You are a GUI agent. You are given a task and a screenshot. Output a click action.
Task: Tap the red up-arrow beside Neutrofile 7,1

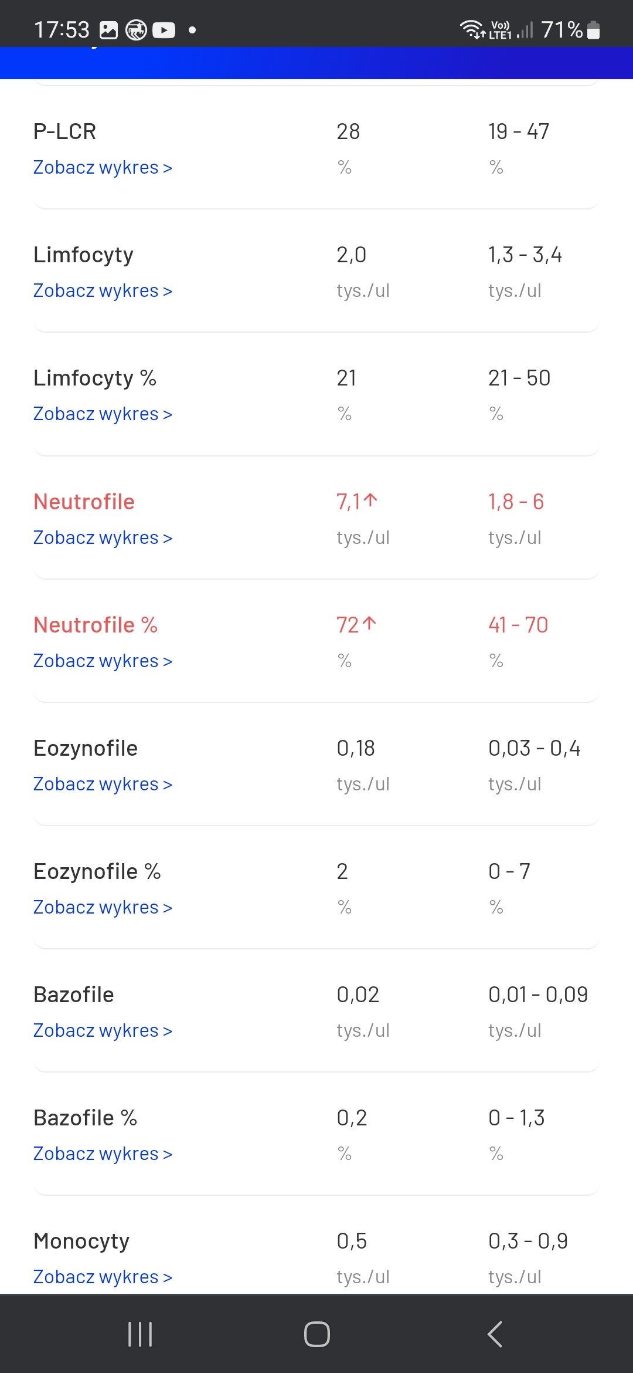click(x=370, y=500)
